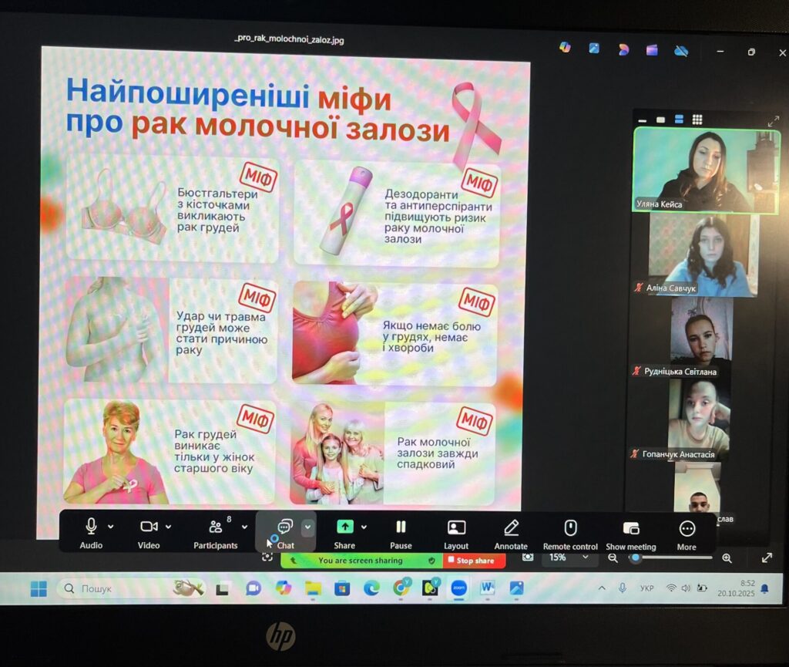789x667 pixels.
Task: Click the photo viewer zoom slider
Action: pyautogui.click(x=669, y=558)
